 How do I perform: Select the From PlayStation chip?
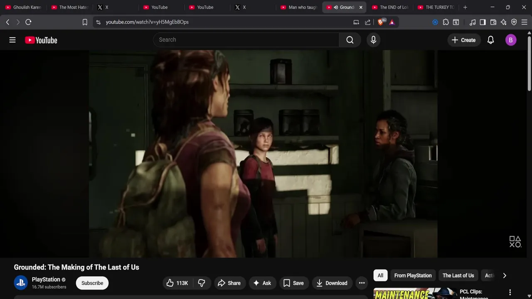413,275
